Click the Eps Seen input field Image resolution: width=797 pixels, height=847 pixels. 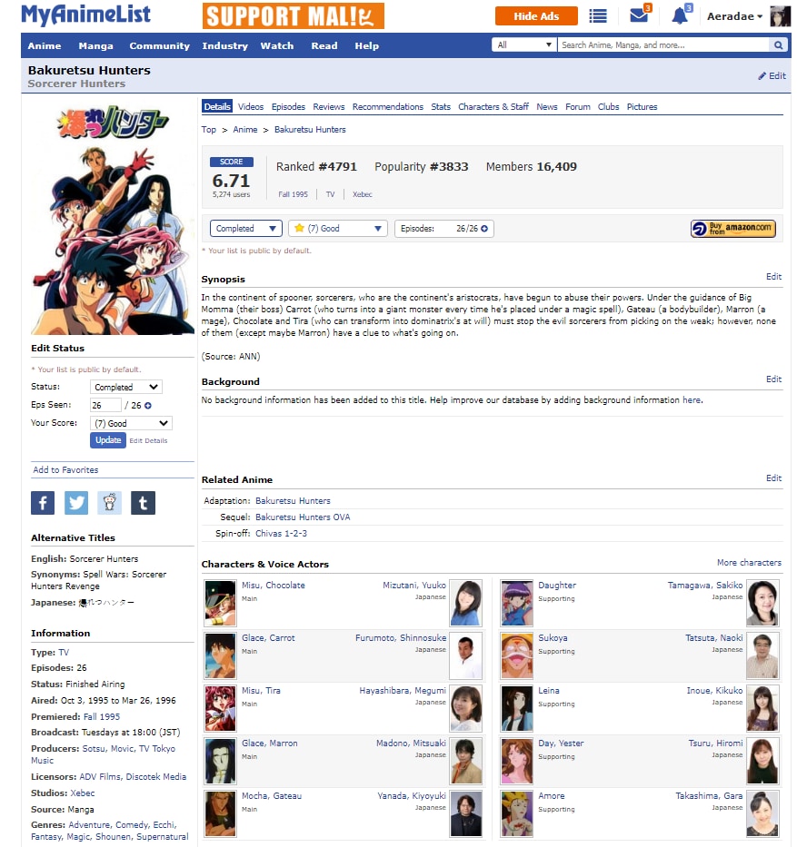click(105, 405)
